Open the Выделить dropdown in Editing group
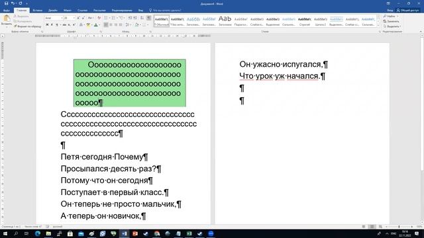Screen dimensions: 424x238 (392, 26)
